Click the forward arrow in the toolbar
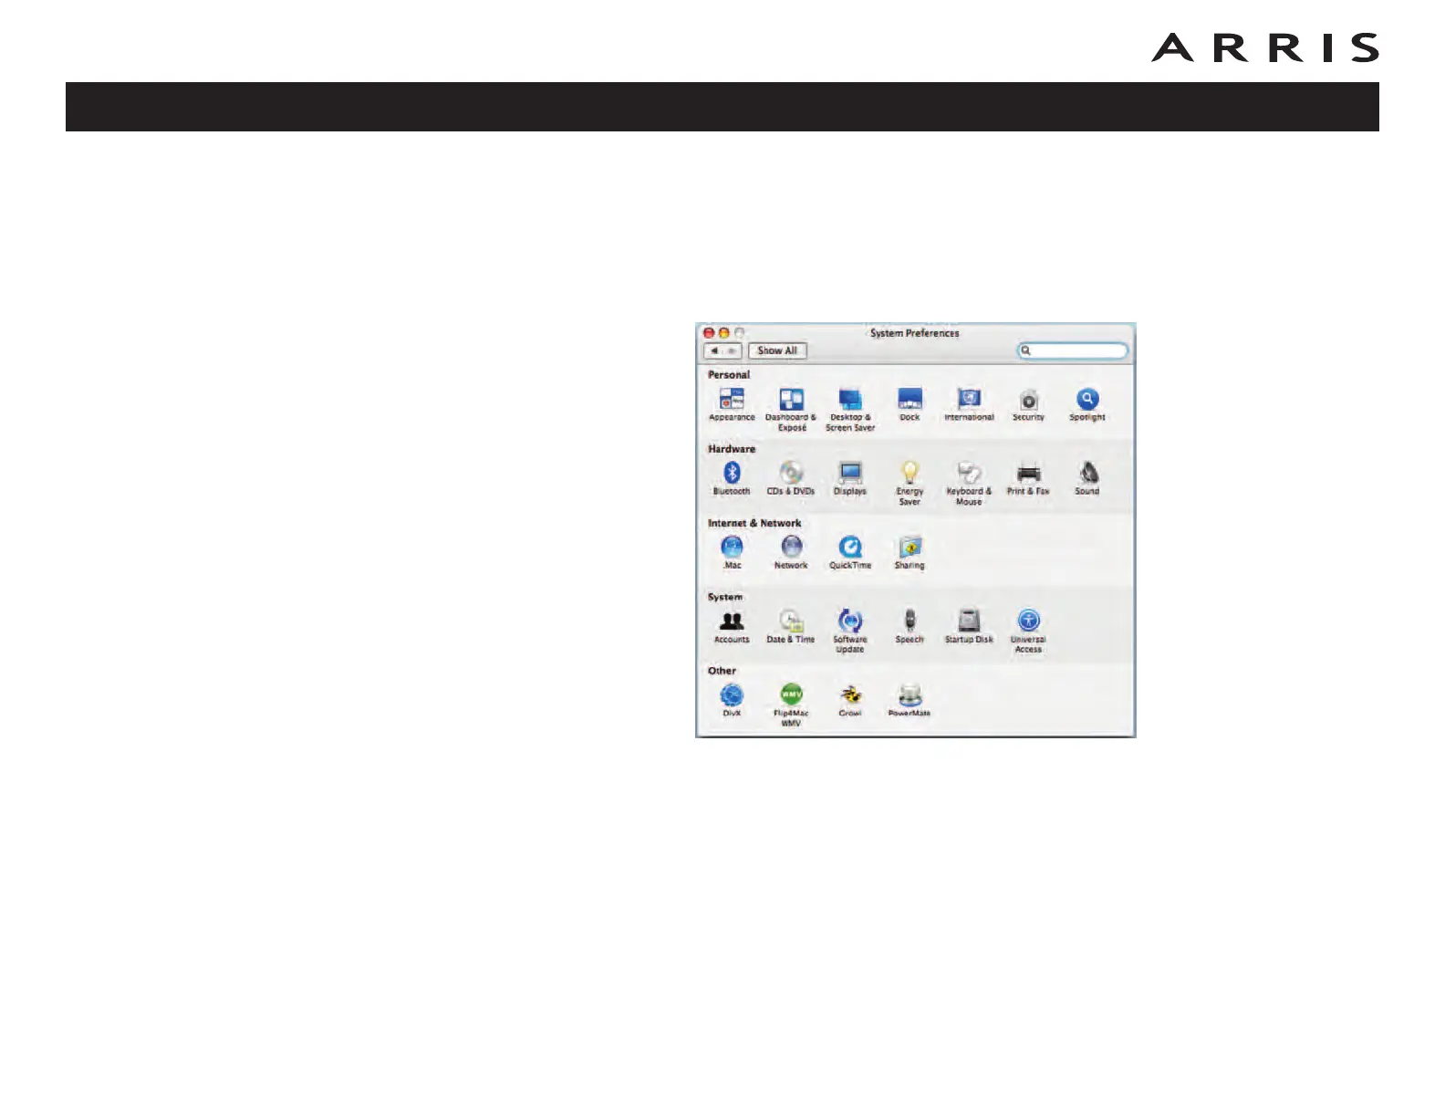The image size is (1445, 1117). (x=732, y=350)
